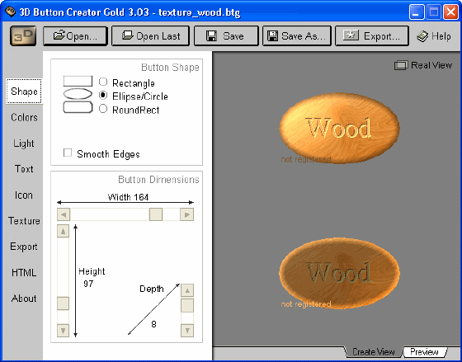462x362 pixels.
Task: Click the 3D logo icon in toolbar
Action: pos(23,36)
